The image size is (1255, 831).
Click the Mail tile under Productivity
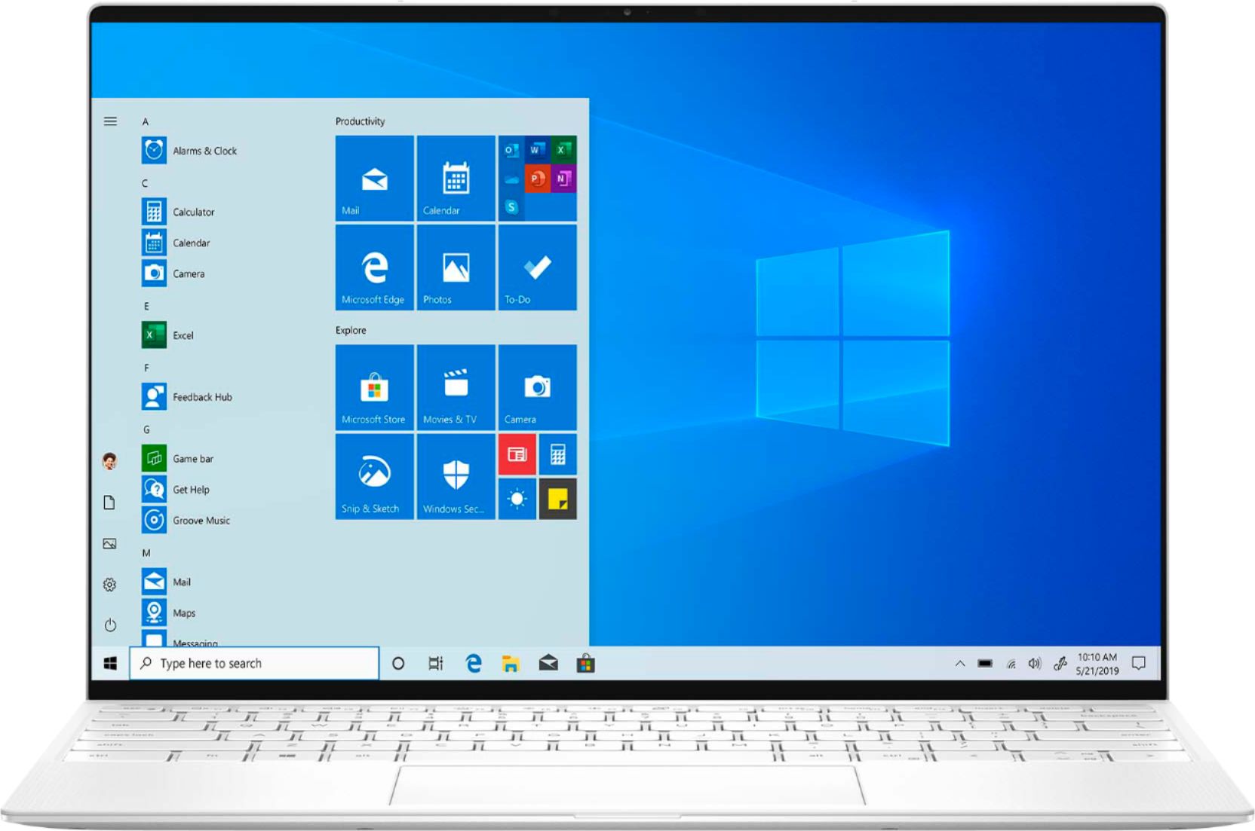(x=375, y=179)
